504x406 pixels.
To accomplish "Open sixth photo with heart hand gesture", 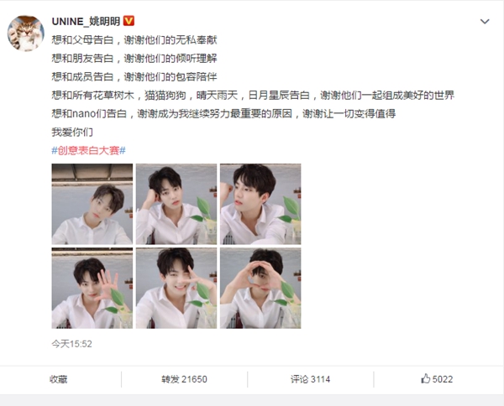I will coord(260,289).
